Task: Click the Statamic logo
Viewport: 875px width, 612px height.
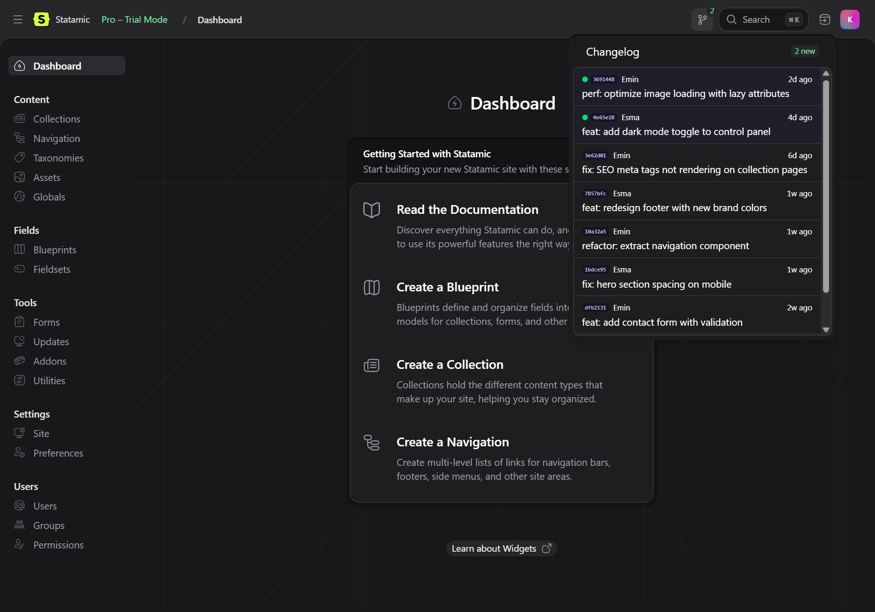Action: click(41, 19)
